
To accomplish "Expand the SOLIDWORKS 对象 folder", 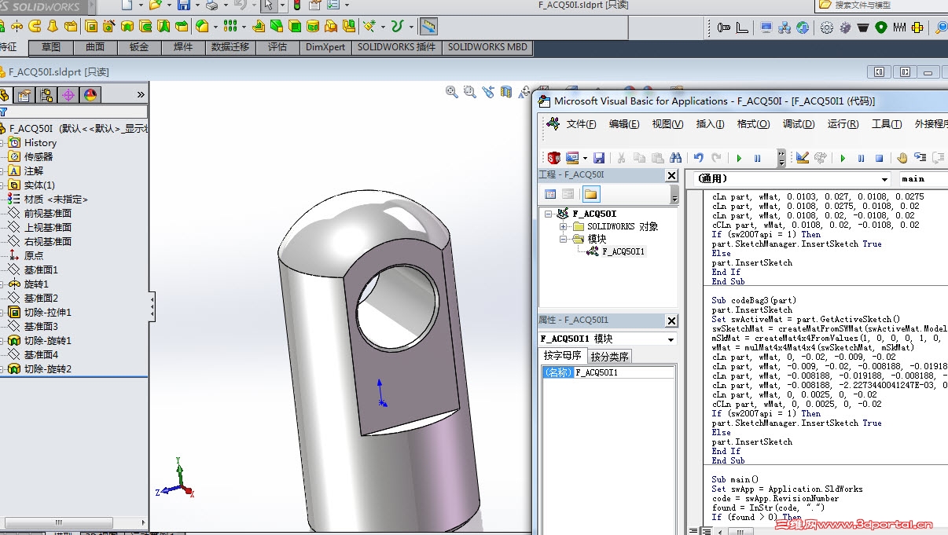I will [x=564, y=226].
